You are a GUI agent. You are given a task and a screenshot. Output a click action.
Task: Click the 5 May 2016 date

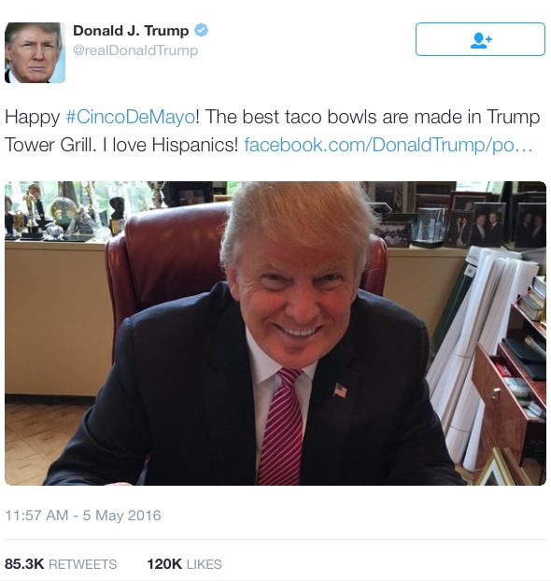tap(122, 516)
